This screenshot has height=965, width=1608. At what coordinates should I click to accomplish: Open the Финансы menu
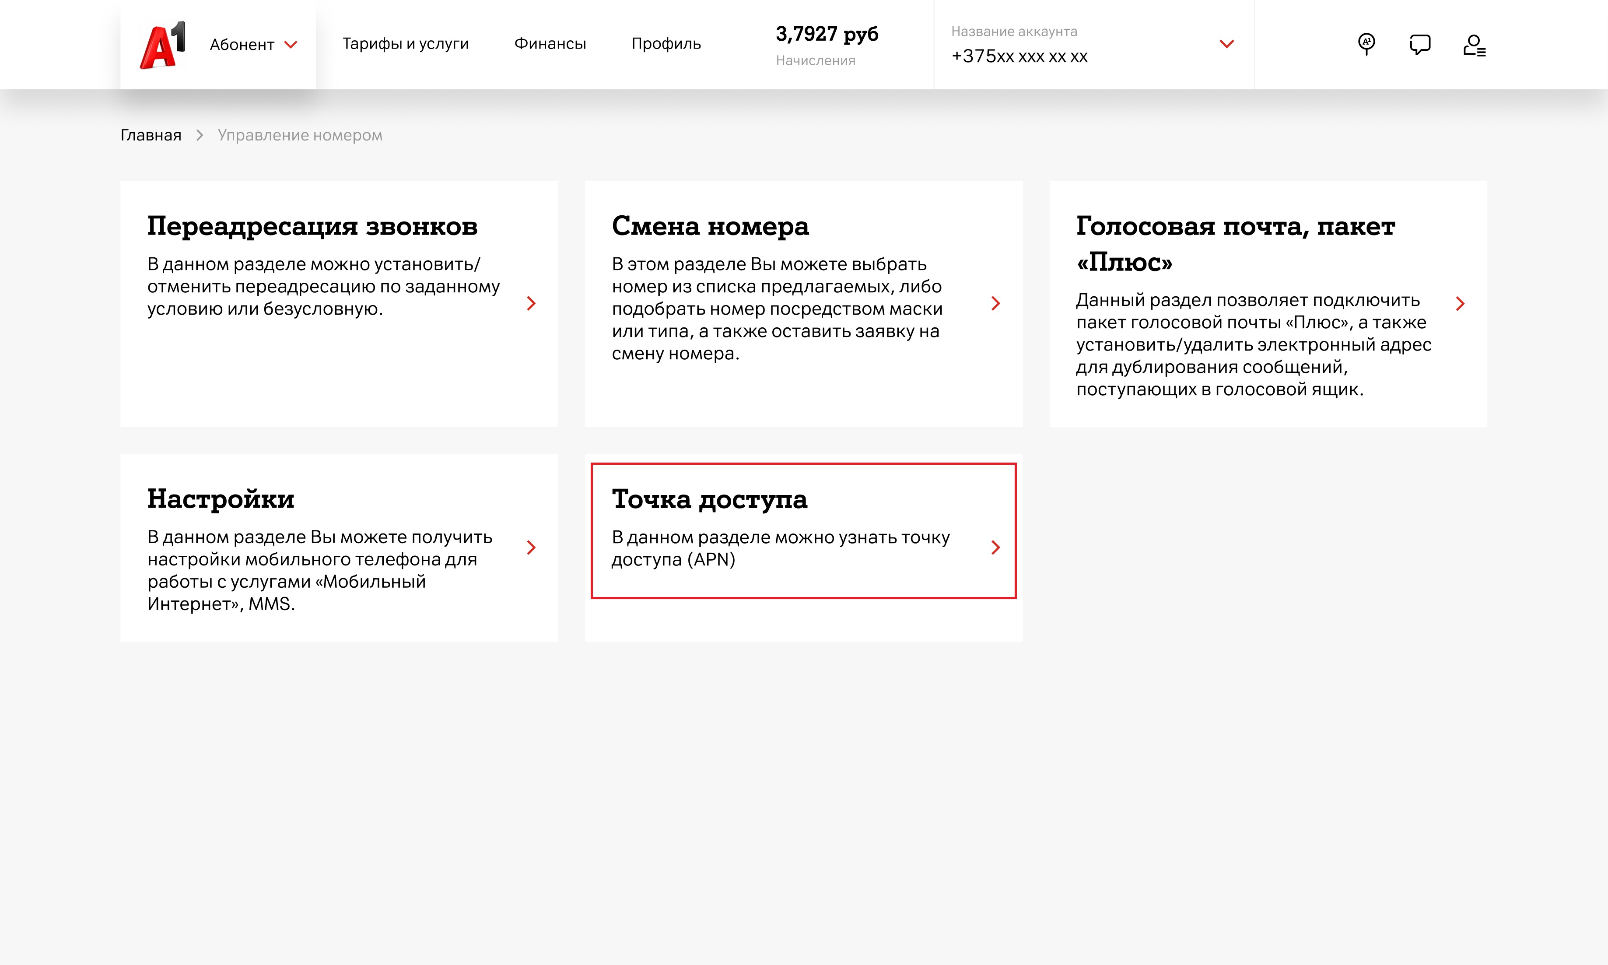tap(550, 44)
